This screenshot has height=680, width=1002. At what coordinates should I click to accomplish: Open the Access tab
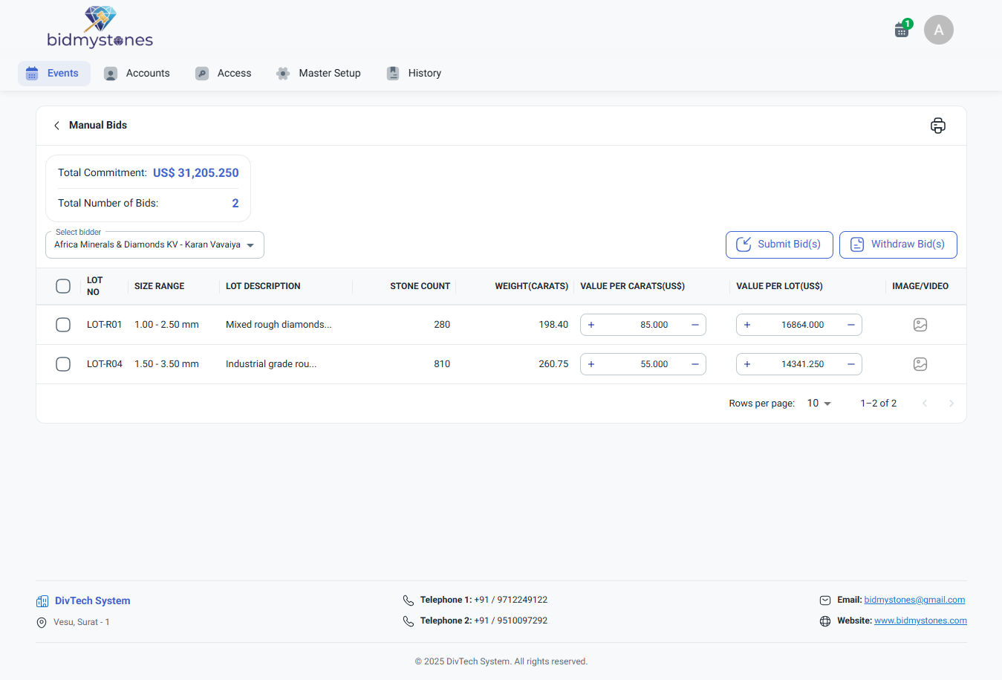point(224,74)
